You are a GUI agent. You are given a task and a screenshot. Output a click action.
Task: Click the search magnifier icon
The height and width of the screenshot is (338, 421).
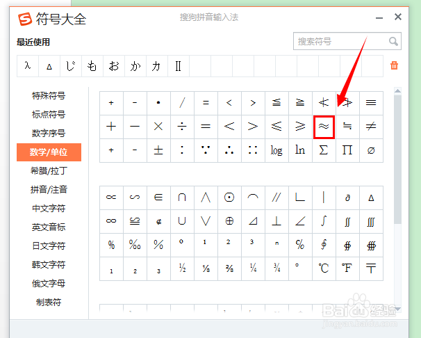tap(393, 41)
